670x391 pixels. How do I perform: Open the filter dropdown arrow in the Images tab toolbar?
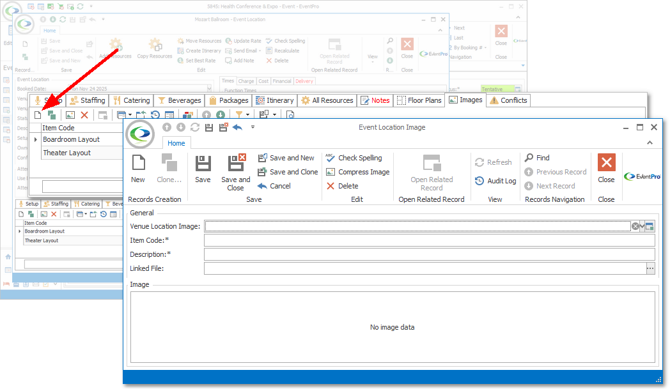click(248, 115)
